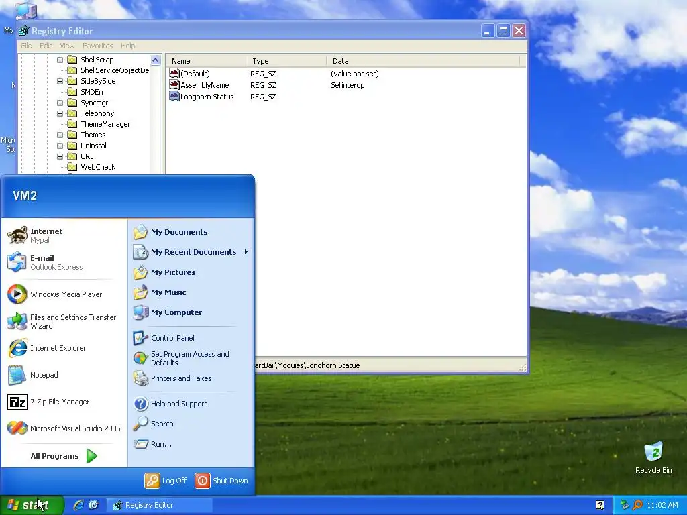Open the Favorites menu in Registry Editor

point(98,46)
